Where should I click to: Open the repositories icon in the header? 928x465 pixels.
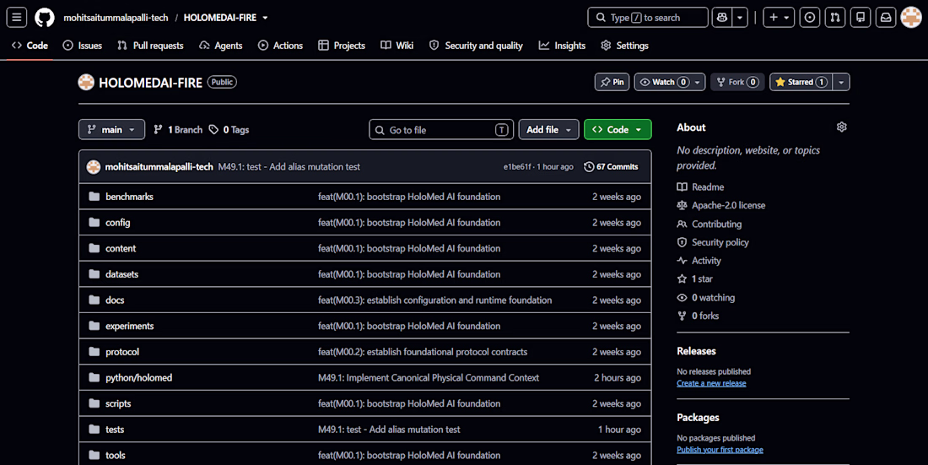(861, 17)
